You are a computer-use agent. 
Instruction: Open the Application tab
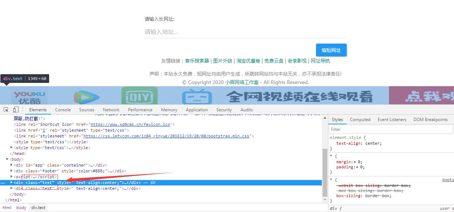(x=197, y=109)
